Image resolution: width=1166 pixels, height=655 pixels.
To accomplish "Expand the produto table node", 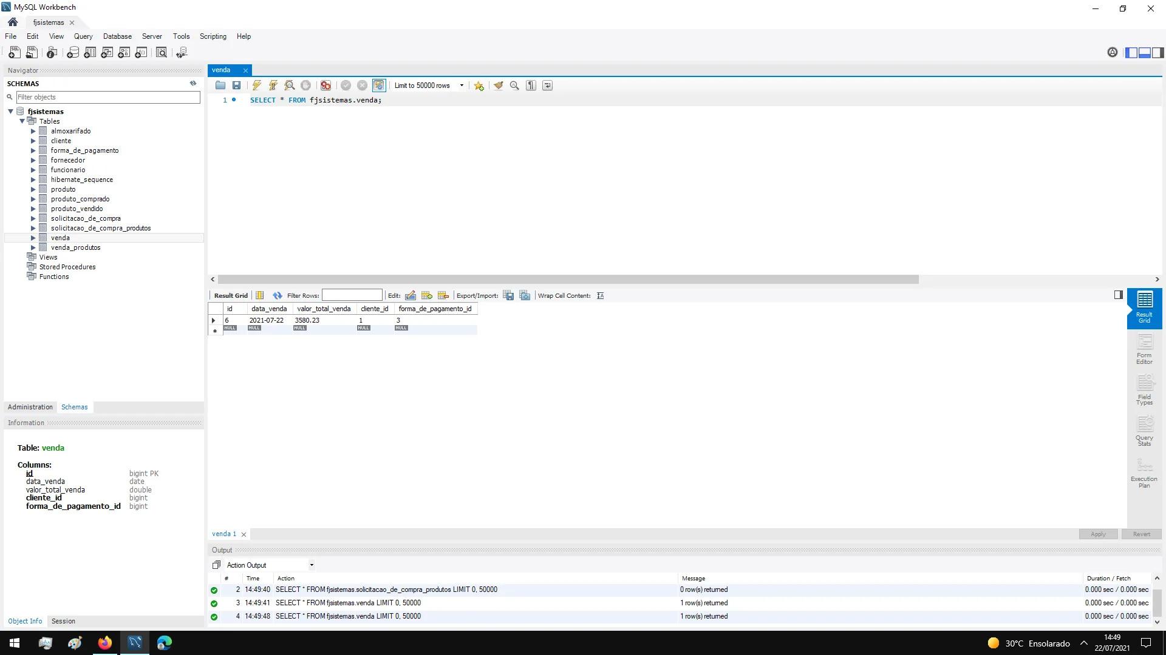I will click(x=33, y=189).
